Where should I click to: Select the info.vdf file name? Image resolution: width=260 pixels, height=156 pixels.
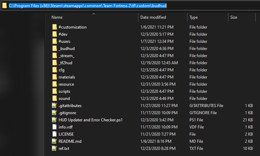tap(65, 127)
